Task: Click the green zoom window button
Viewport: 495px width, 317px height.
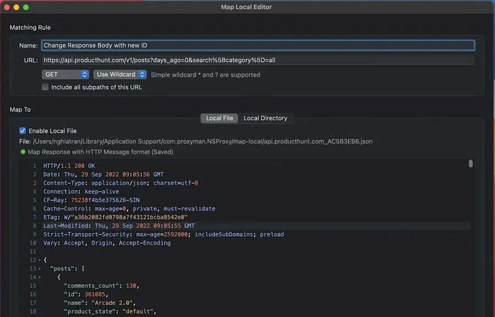Action: (x=26, y=7)
